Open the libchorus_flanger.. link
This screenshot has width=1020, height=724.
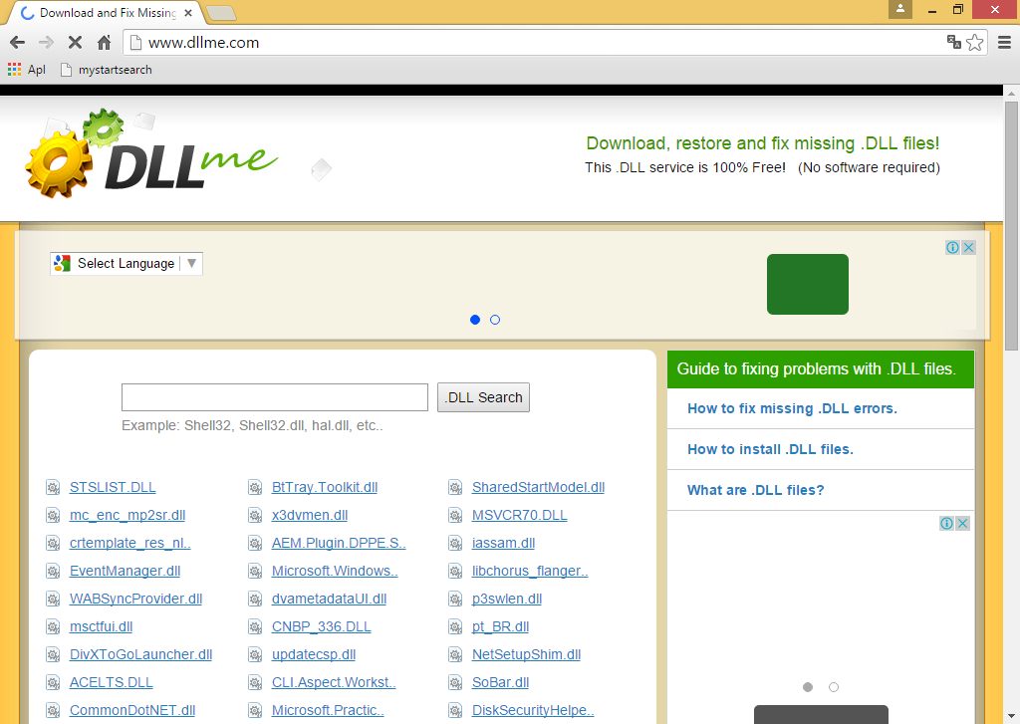pos(530,572)
